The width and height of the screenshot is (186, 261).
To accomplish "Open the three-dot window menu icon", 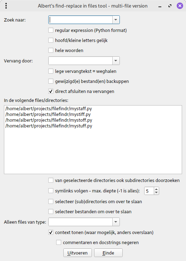I will [6, 6].
